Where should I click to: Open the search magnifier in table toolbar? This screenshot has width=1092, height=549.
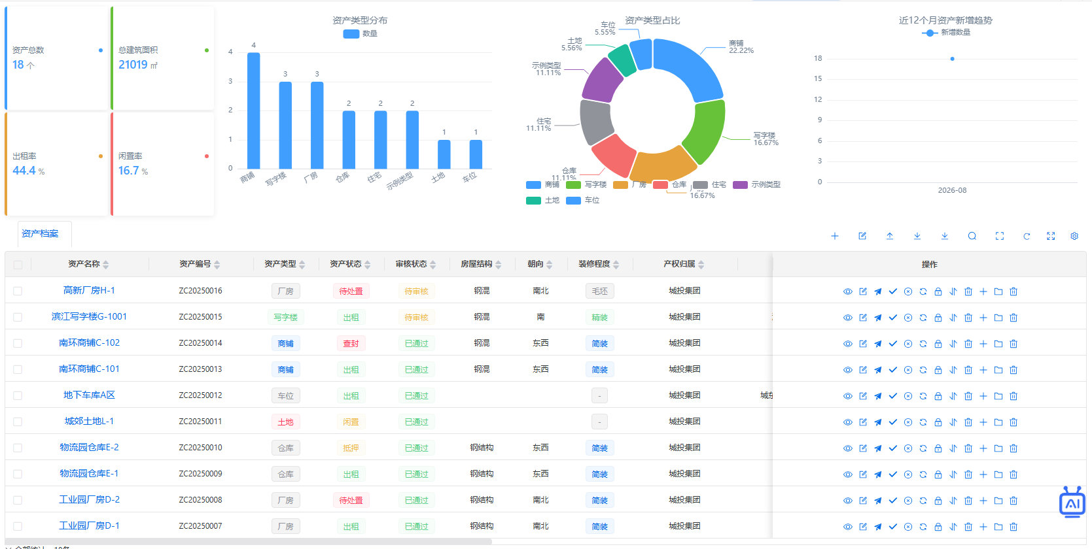tap(972, 236)
